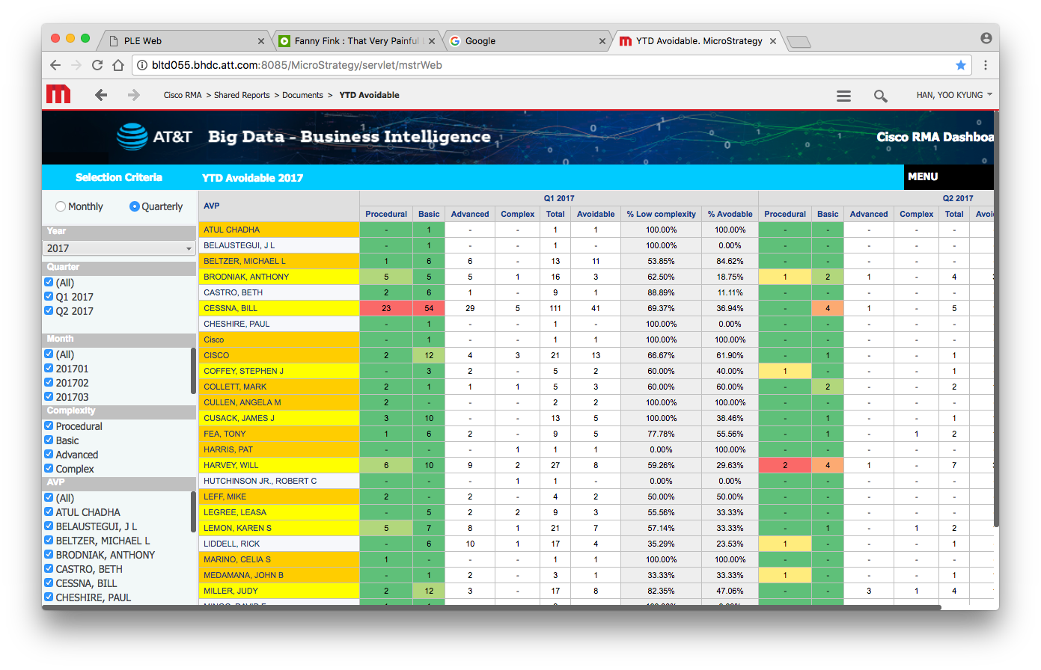Switch to the PLE Web tab

183,41
